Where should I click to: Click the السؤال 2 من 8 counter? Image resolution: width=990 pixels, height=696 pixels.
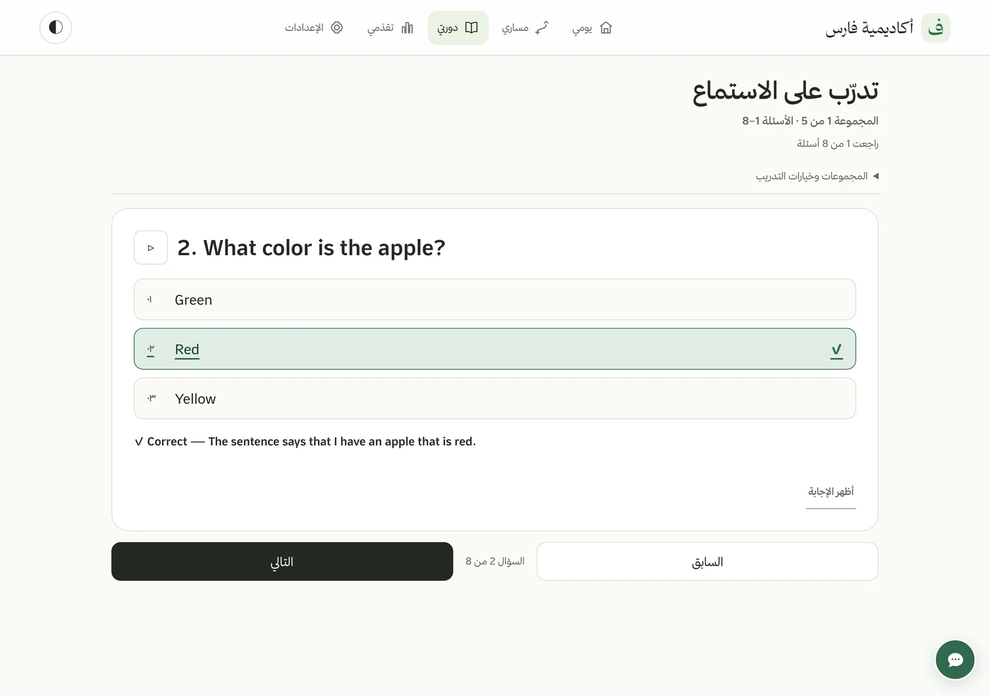(x=495, y=561)
